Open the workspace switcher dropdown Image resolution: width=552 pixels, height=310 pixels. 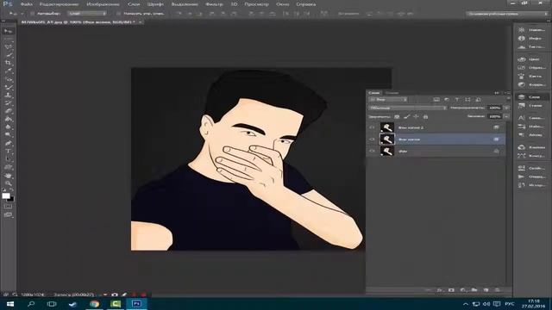coord(507,14)
